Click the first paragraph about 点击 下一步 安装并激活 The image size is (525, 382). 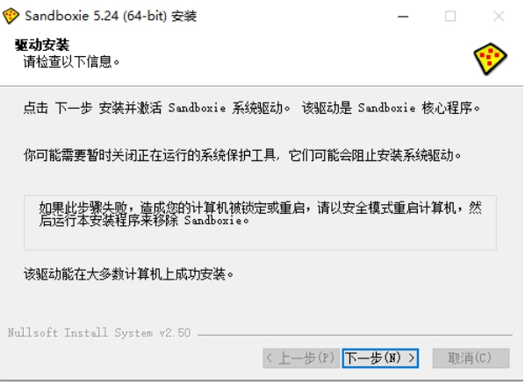(252, 108)
